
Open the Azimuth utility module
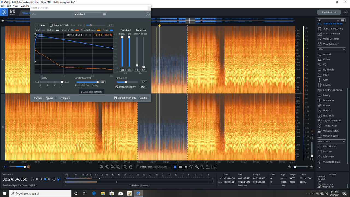pos(325,54)
